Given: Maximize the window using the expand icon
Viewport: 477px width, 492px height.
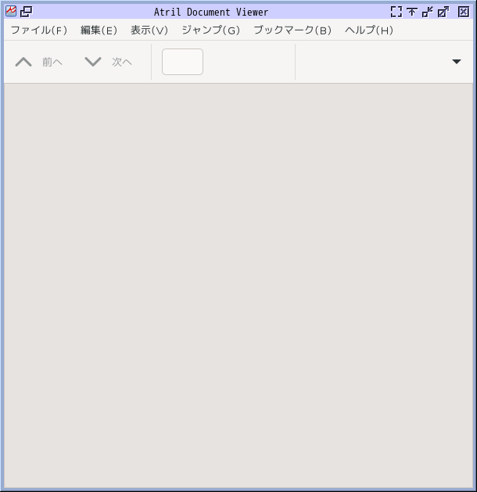Looking at the screenshot, I should pos(443,12).
